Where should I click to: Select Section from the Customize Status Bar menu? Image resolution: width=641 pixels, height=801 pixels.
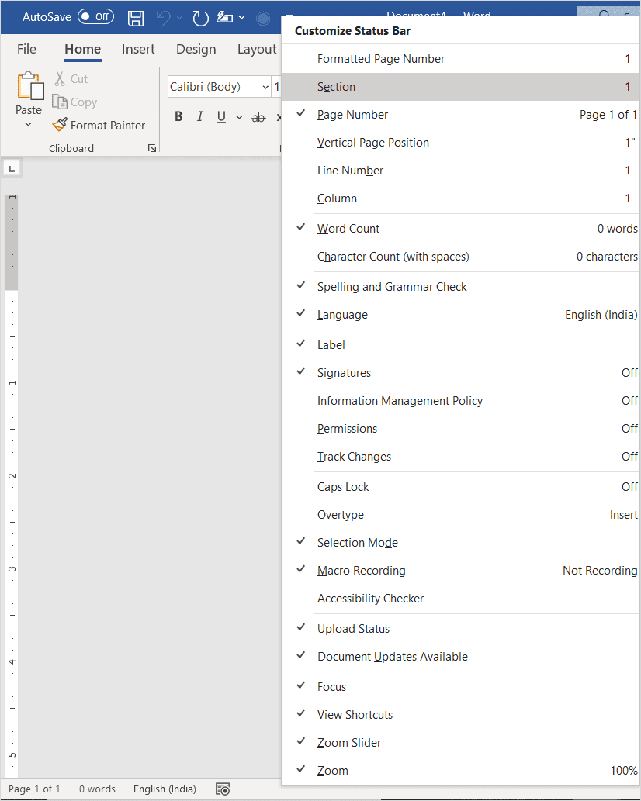(x=336, y=87)
